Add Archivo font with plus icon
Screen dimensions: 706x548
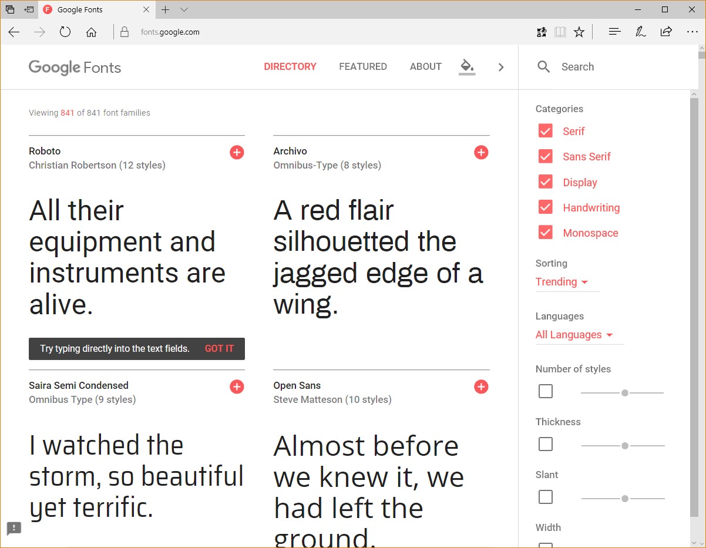(x=481, y=153)
